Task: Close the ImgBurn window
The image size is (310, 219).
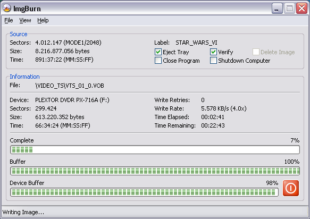Action: (301, 9)
